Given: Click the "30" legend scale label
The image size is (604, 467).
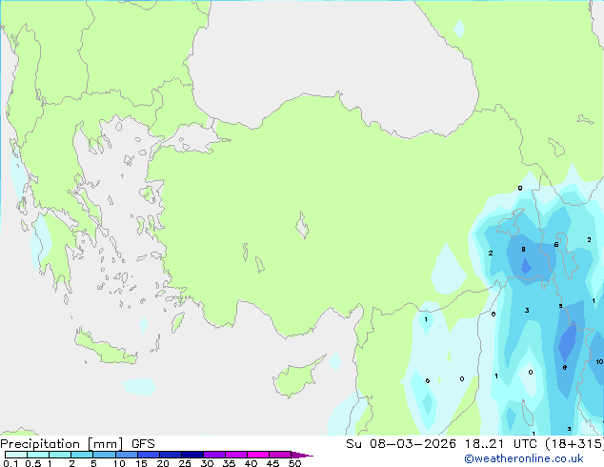Looking at the screenshot, I should tap(207, 463).
